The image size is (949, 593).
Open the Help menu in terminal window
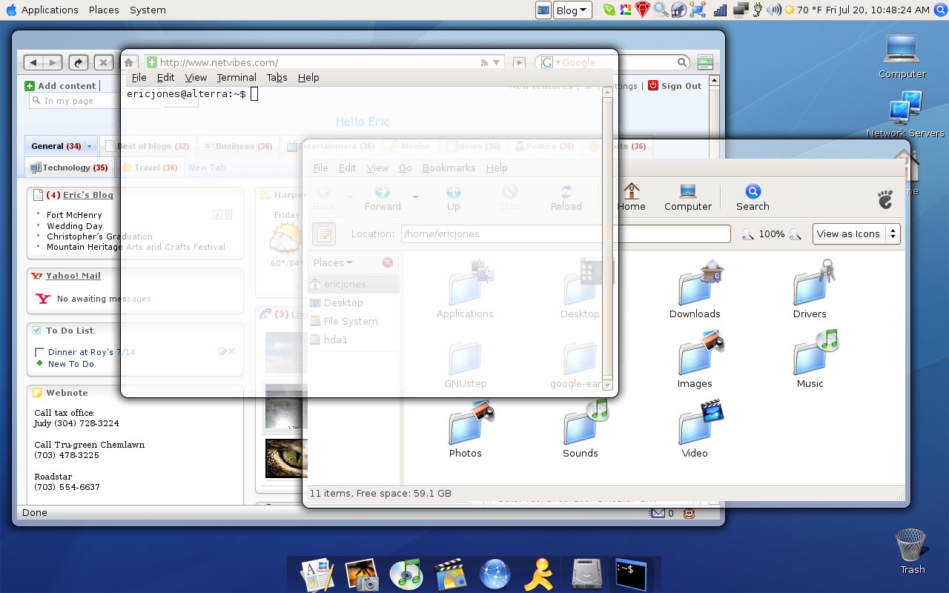(308, 77)
